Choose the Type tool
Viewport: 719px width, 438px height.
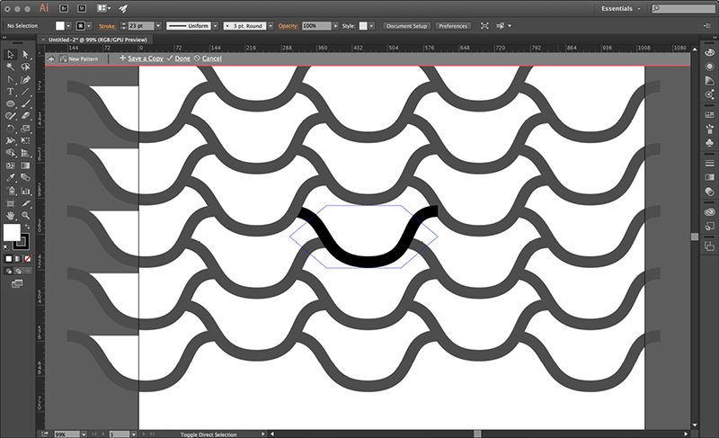tap(10, 92)
